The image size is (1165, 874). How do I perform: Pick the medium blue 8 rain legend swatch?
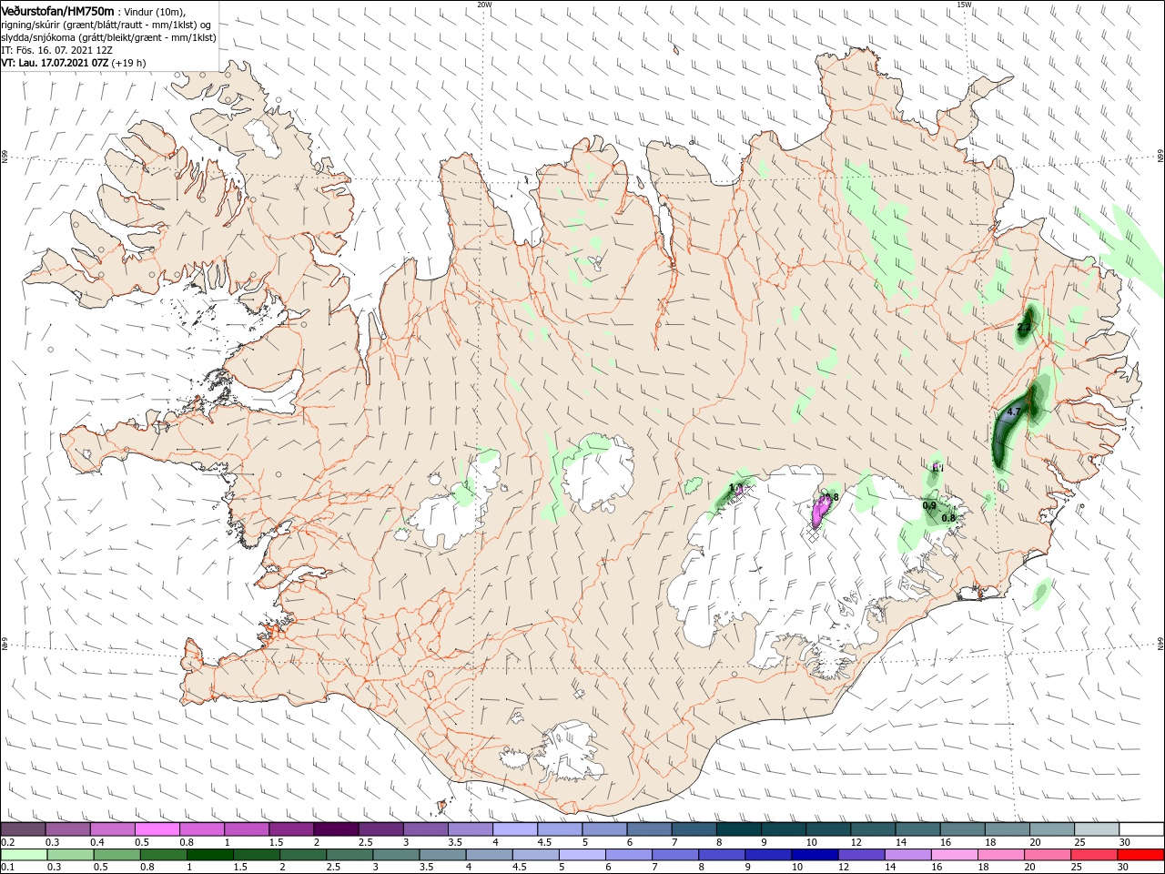click(720, 855)
